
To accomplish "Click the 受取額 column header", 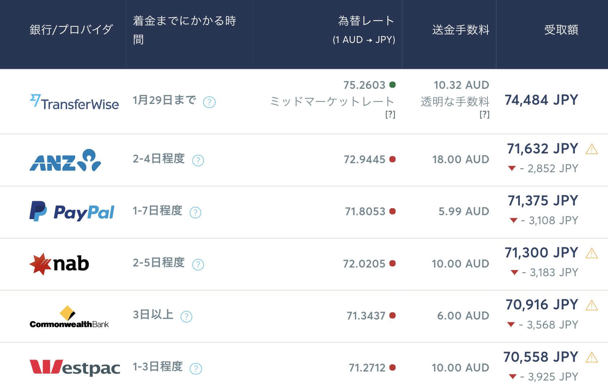I will (561, 30).
